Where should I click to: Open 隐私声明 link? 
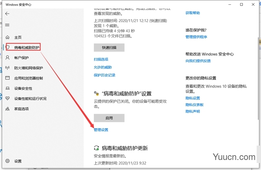click(x=193, y=112)
